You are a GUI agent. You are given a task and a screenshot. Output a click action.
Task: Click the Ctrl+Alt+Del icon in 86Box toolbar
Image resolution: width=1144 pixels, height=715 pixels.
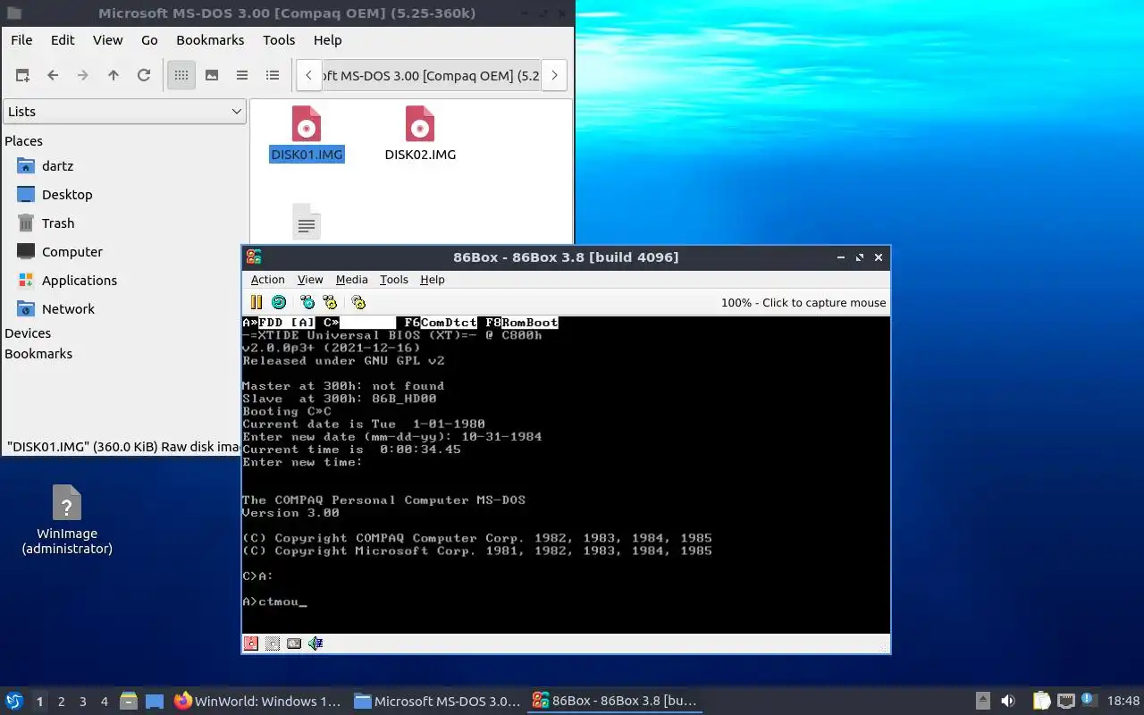coord(307,302)
